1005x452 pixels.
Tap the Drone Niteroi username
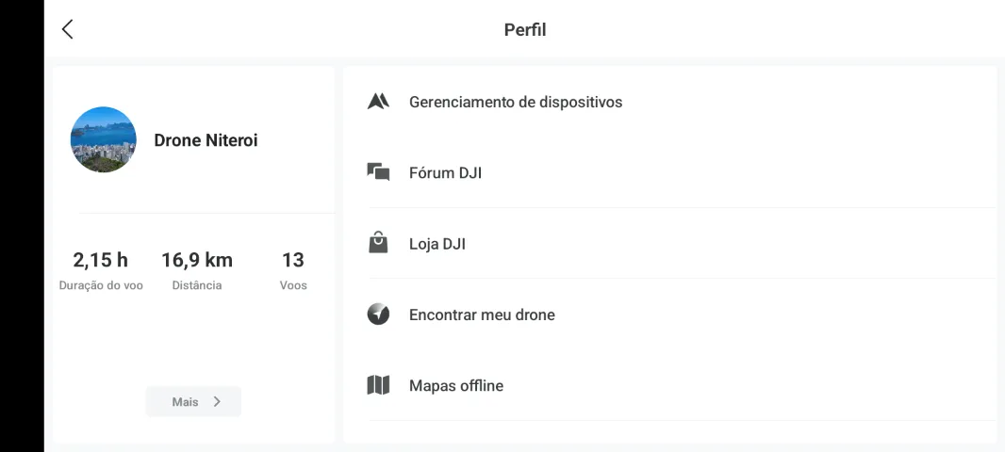coord(206,140)
